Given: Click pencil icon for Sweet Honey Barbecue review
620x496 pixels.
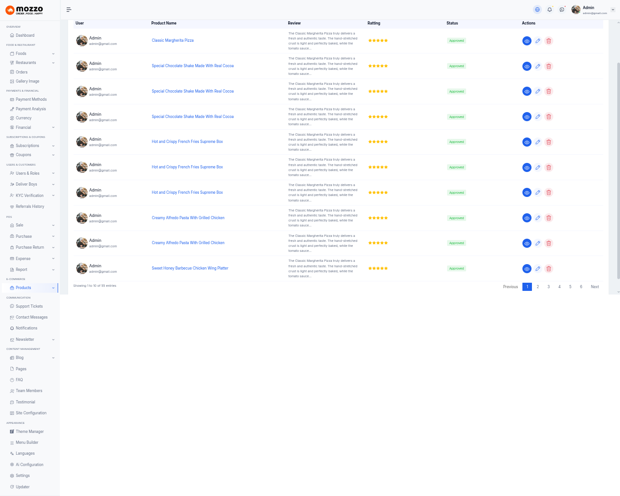Looking at the screenshot, I should tap(538, 269).
